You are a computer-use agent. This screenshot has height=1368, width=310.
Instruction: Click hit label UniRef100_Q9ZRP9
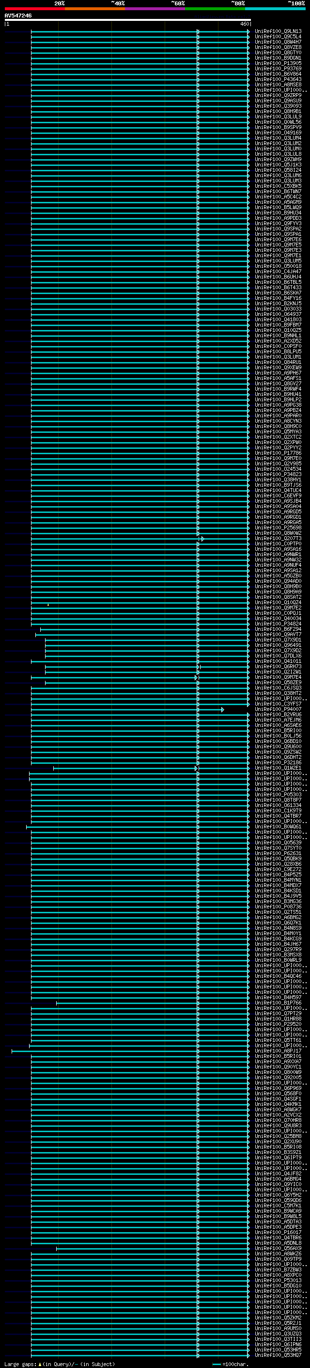tap(278, 95)
